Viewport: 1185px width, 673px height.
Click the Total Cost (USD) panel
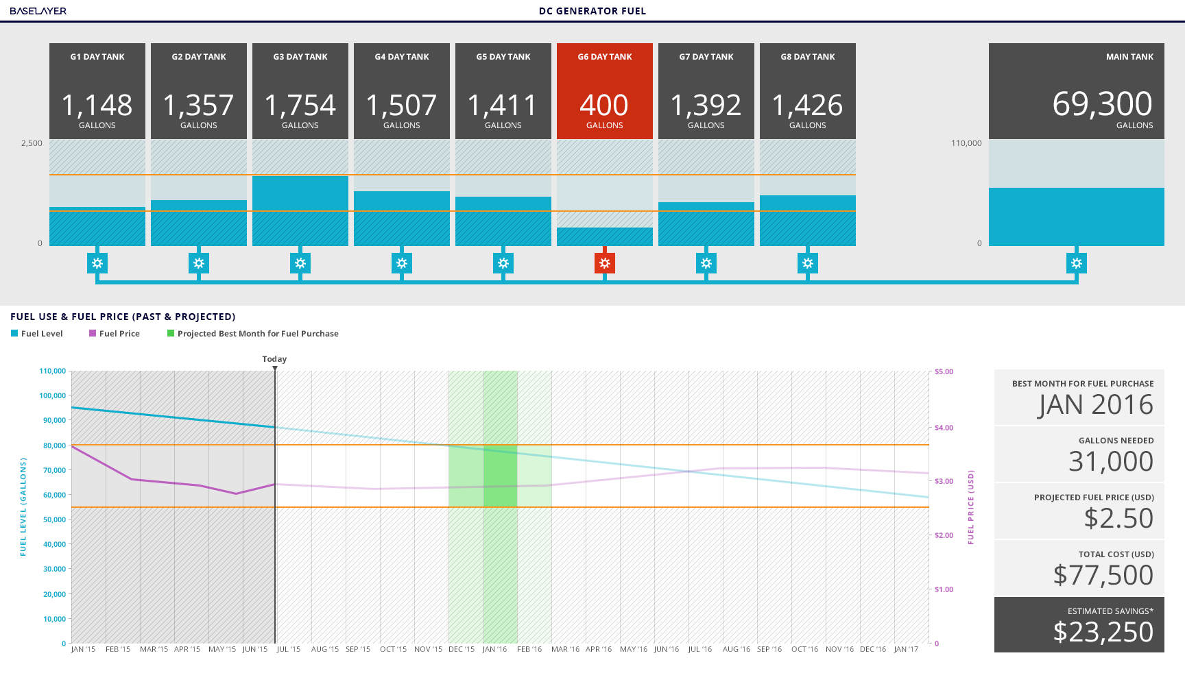[1079, 568]
